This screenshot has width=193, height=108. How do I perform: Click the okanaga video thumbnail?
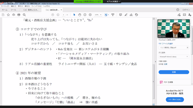pos(174,28)
